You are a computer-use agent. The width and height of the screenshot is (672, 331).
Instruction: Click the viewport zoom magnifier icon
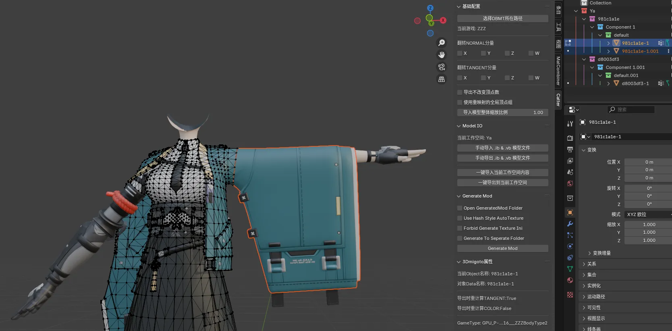442,43
